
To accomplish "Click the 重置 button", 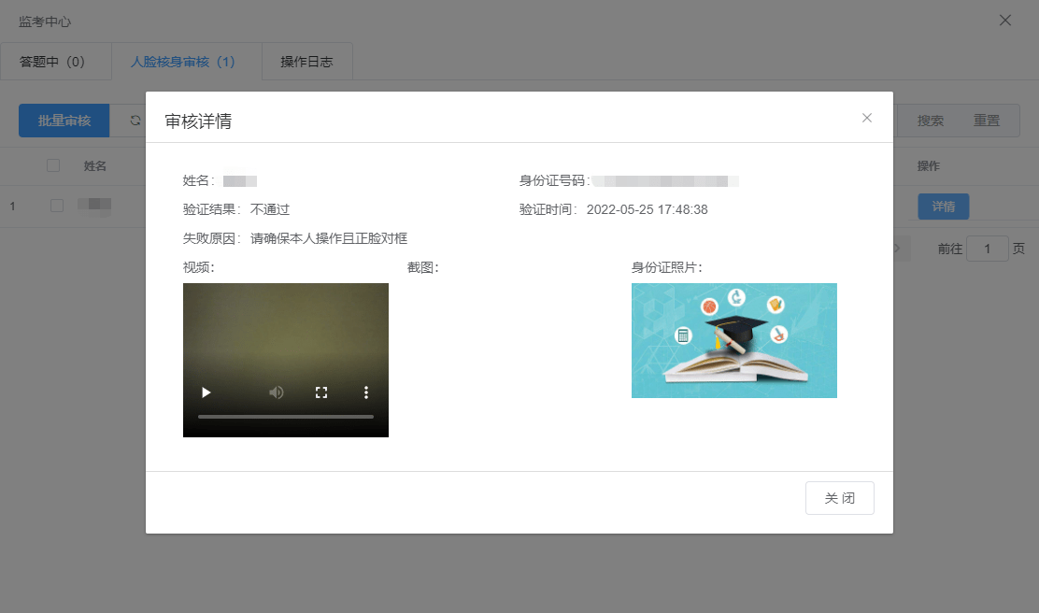I will pos(987,121).
